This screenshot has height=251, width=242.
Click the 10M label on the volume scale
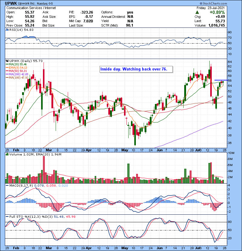click(x=231, y=153)
